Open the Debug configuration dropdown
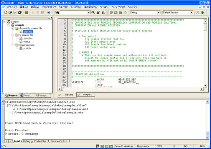 click(x=159, y=13)
